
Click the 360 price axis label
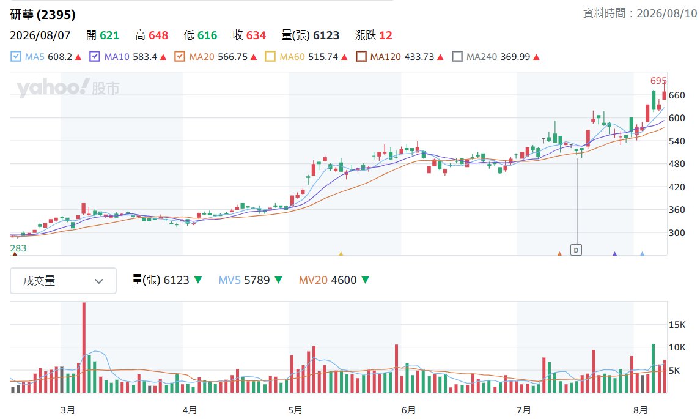pyautogui.click(x=677, y=209)
